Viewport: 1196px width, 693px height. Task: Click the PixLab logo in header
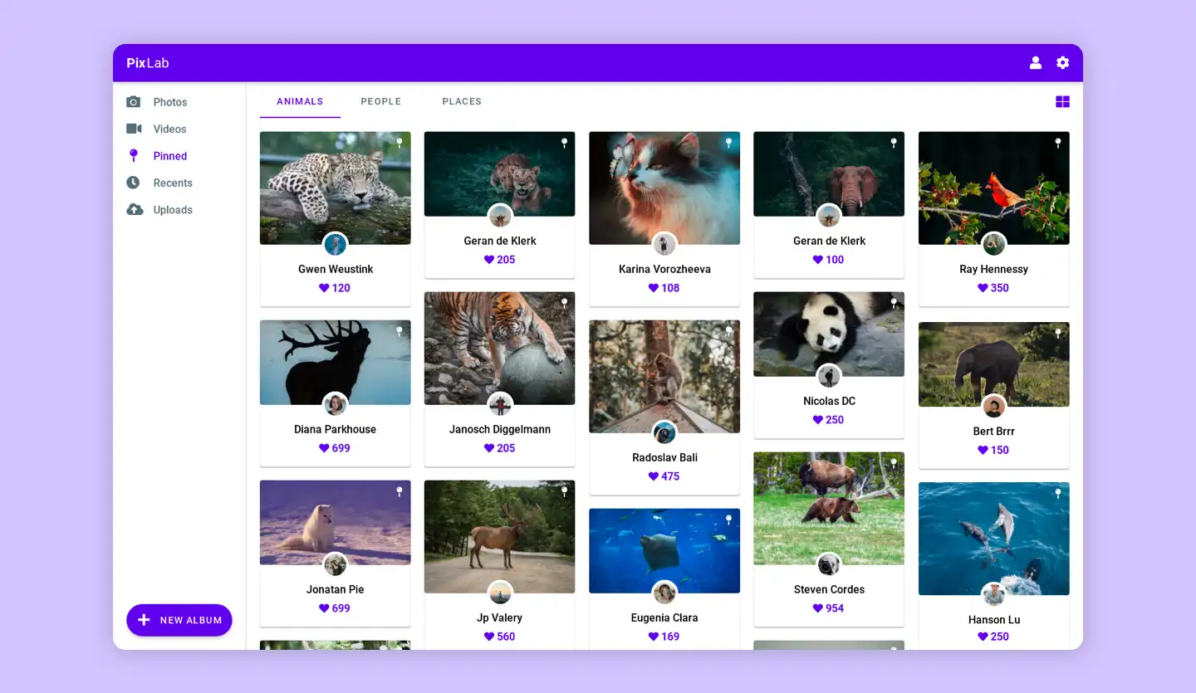(x=148, y=63)
